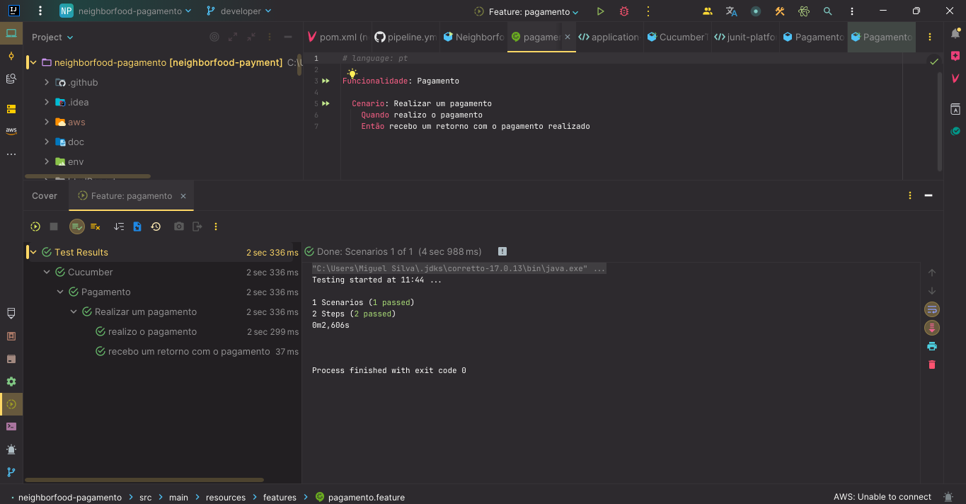Open neighborfood-pagamento project dropdown
The width and height of the screenshot is (966, 504).
pos(126,11)
